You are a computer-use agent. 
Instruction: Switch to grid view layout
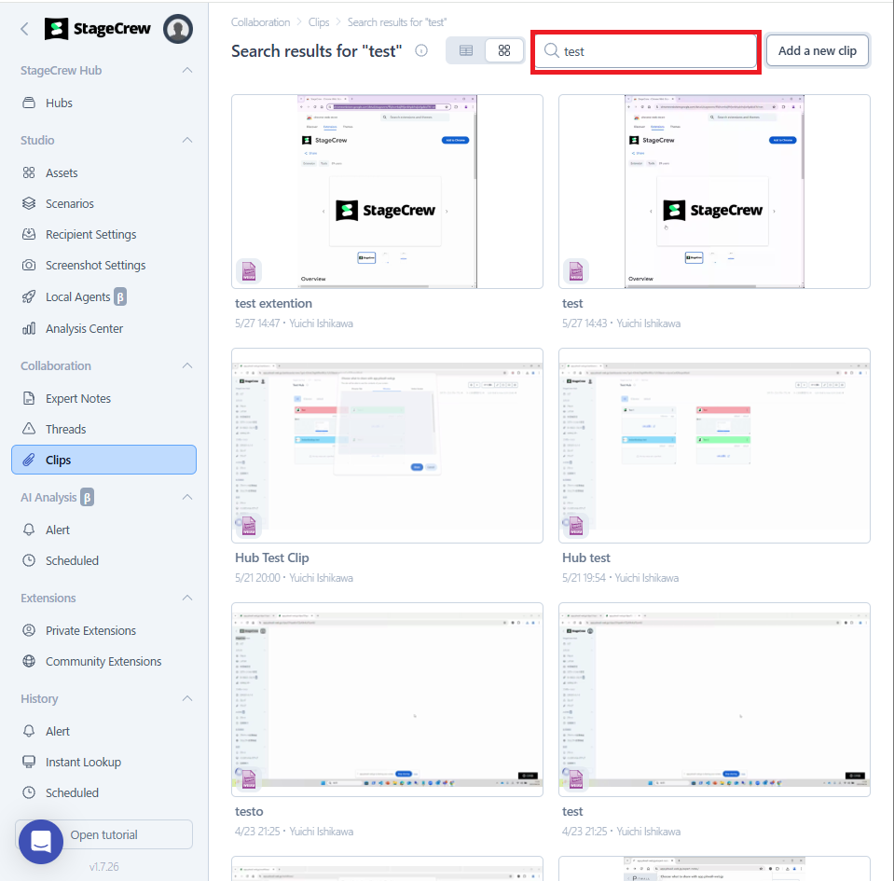(x=504, y=51)
